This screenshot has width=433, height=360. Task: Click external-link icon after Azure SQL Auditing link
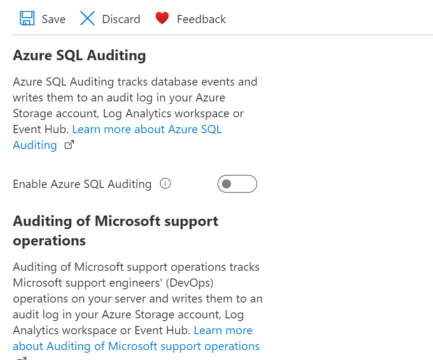[x=69, y=145]
